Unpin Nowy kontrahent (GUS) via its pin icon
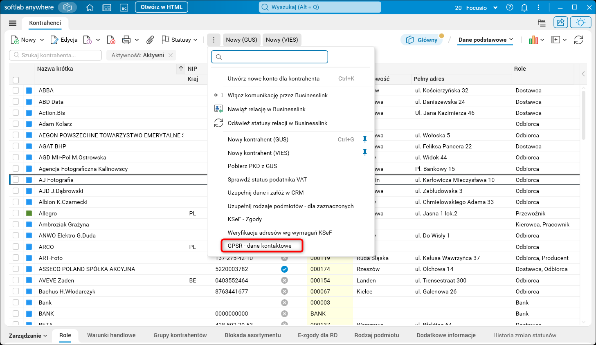The image size is (596, 345). (365, 139)
